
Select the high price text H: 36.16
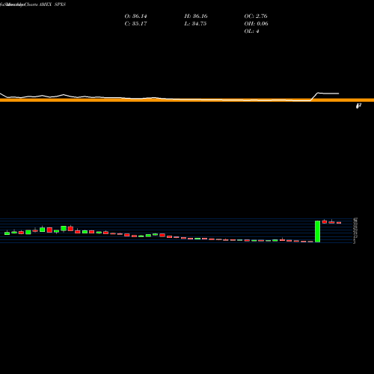pyautogui.click(x=196, y=16)
